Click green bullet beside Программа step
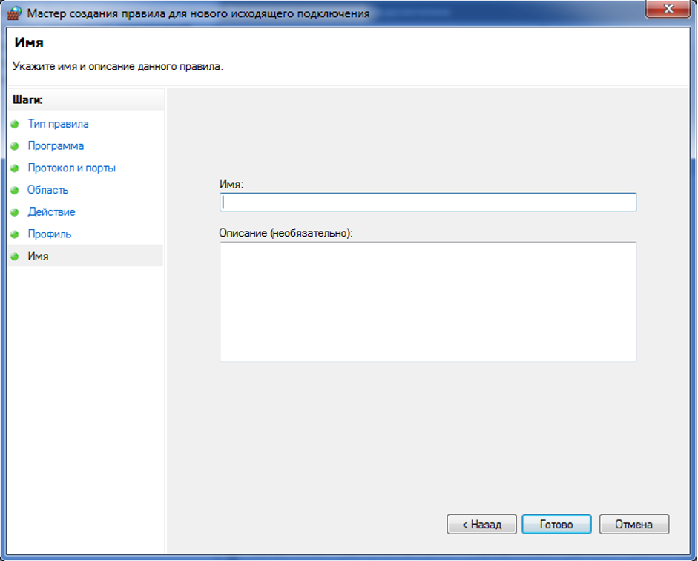The width and height of the screenshot is (698, 561). [15, 146]
